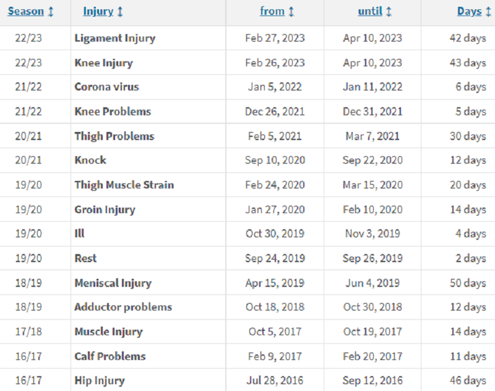Click the 50 days cell
The image size is (495, 391).
coord(467,283)
